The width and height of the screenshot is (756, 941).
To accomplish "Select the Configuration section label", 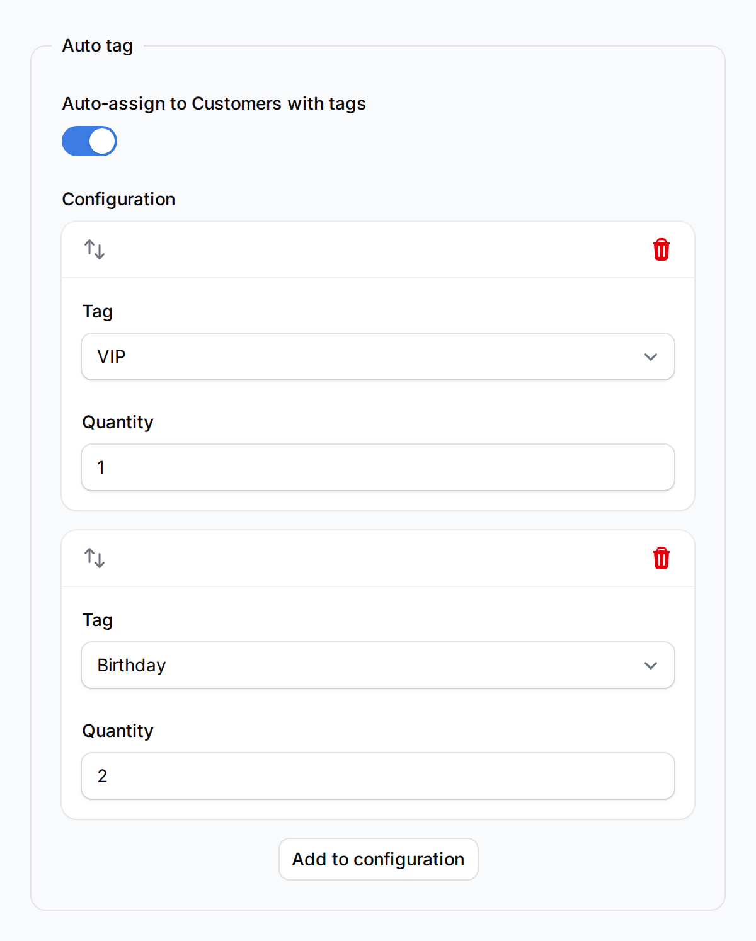I will (118, 199).
